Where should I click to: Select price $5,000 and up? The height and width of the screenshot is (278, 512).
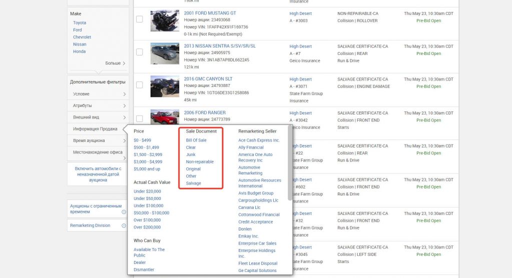pos(147,169)
